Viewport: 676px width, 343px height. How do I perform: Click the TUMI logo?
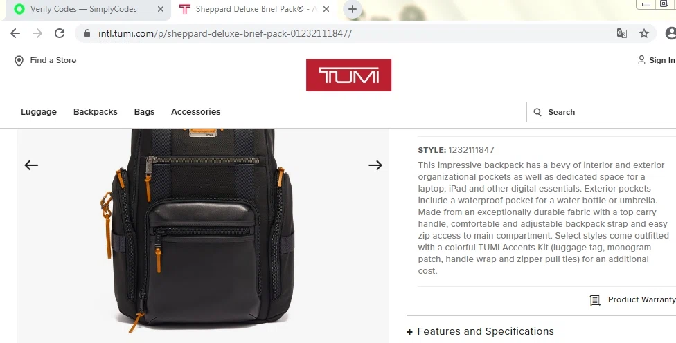(x=348, y=75)
